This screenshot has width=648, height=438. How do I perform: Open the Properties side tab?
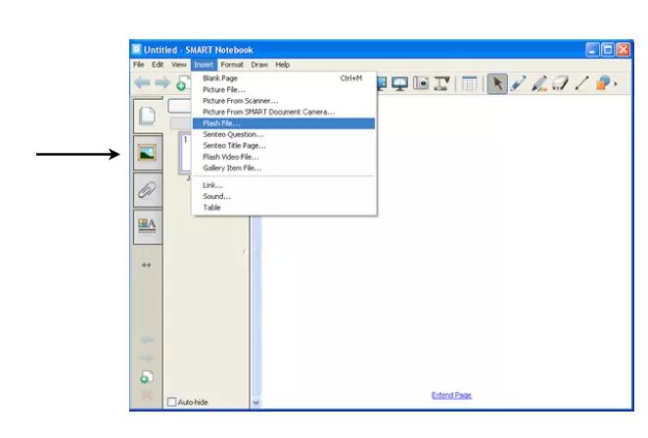tap(148, 226)
